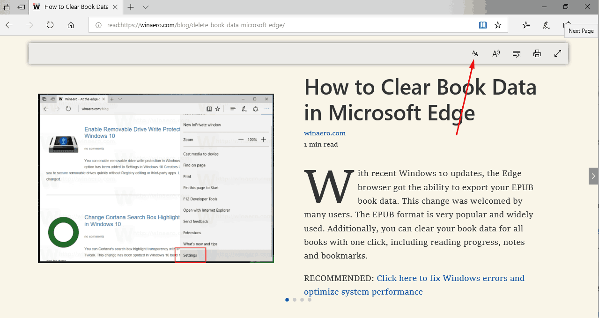
Task: Open Learning tools for the reading view
Action: [516, 53]
